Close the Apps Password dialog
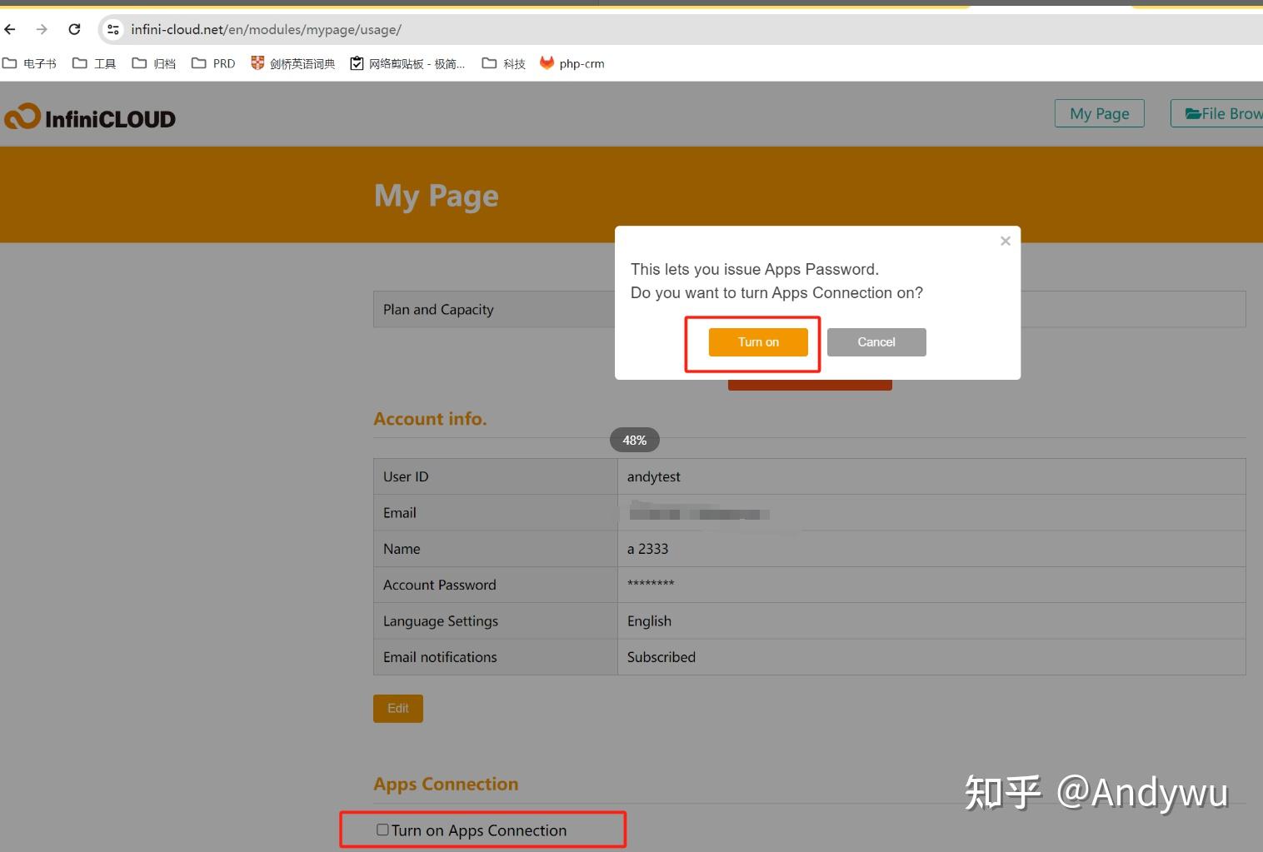This screenshot has width=1263, height=852. click(x=1005, y=241)
